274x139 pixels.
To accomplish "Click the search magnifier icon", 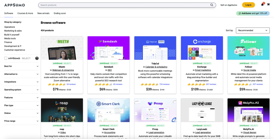I will 212,5.
